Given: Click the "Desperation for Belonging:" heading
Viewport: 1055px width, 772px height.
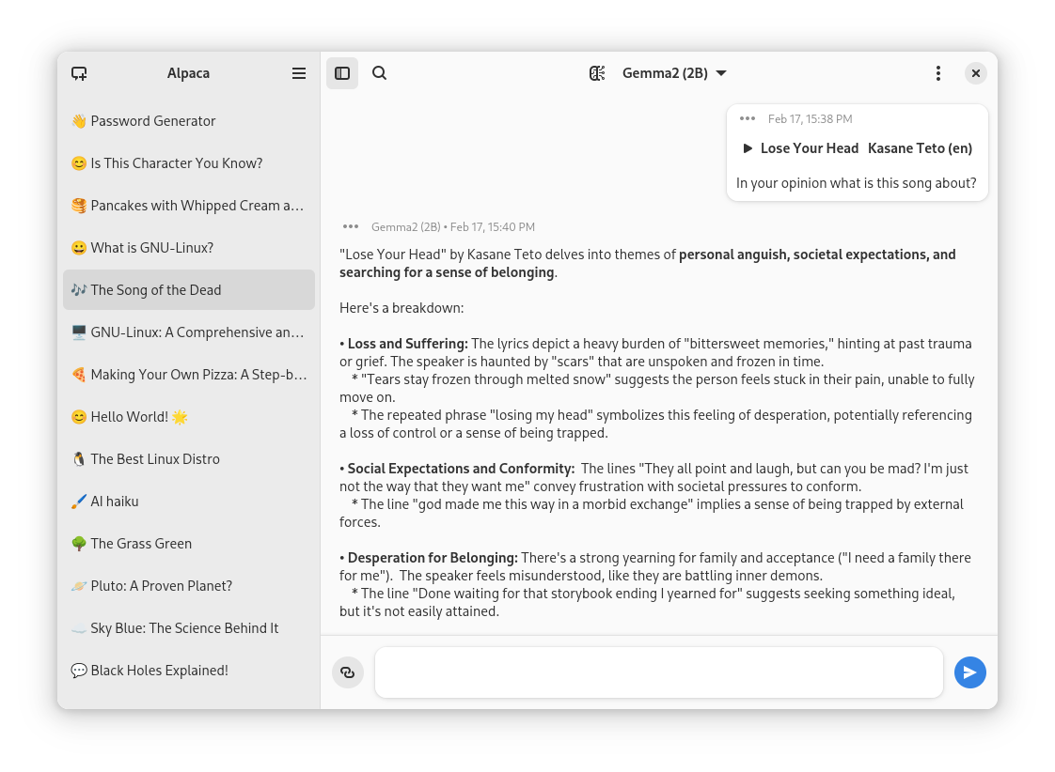Looking at the screenshot, I should [433, 559].
